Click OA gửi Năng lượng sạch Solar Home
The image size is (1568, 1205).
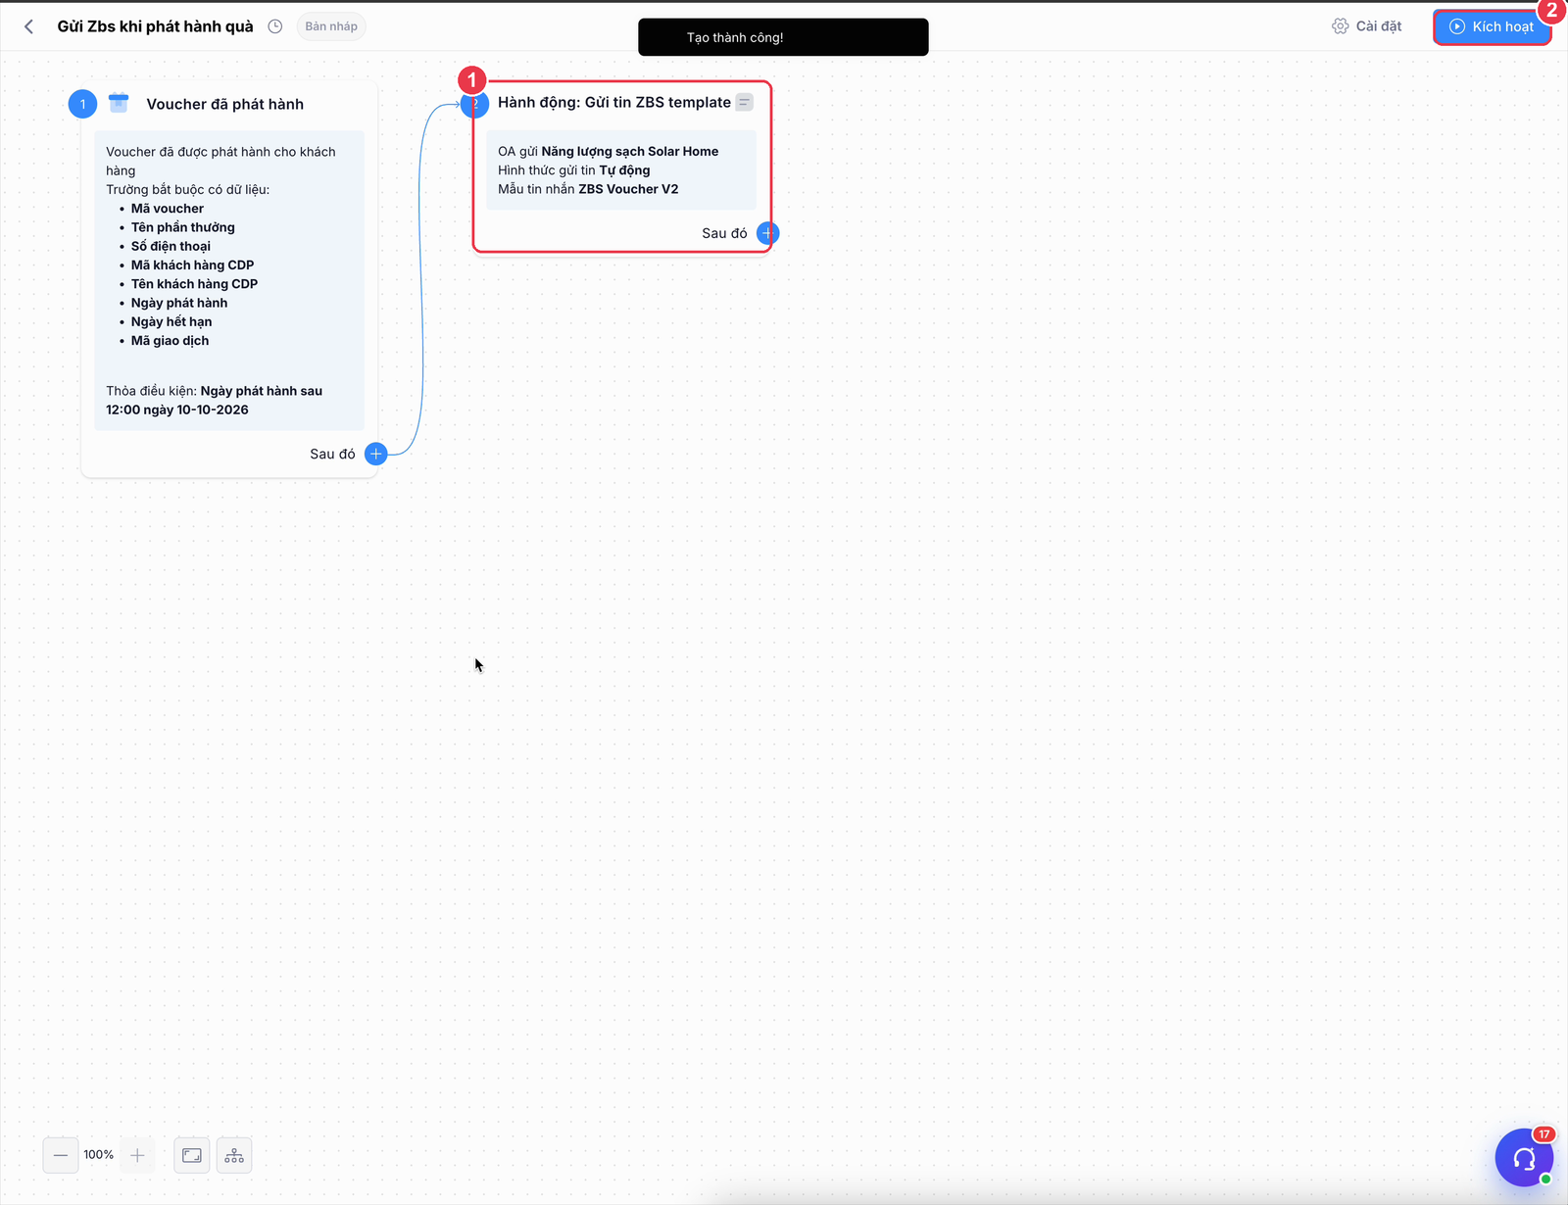[x=609, y=151]
